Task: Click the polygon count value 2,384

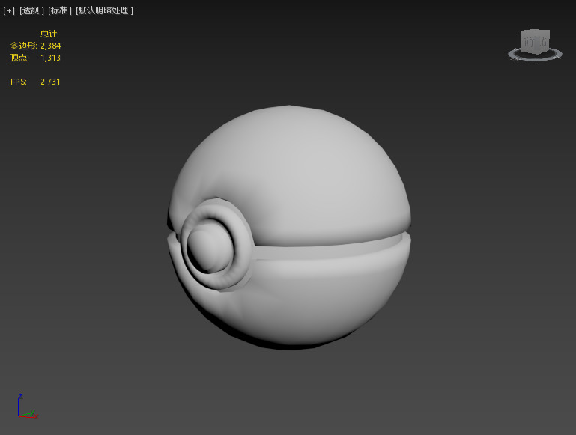Action: point(51,46)
